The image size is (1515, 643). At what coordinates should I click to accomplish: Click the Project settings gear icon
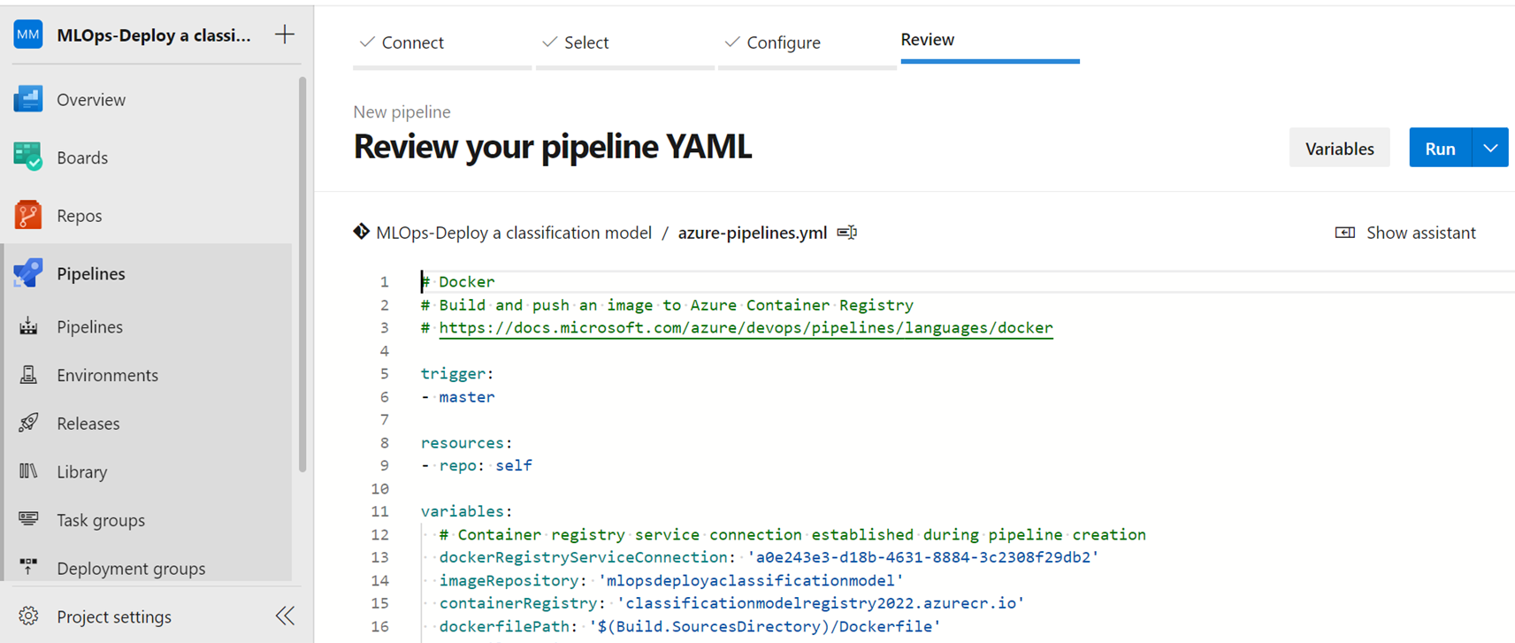(28, 616)
